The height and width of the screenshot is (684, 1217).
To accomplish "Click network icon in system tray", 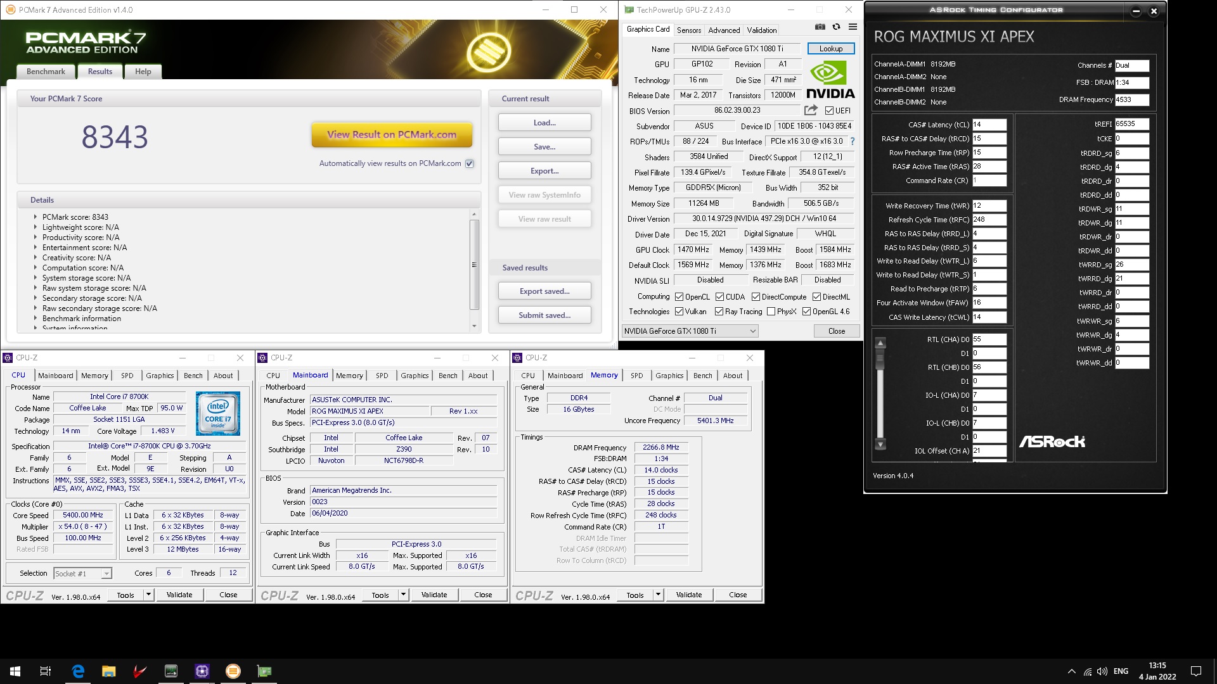I will [1088, 671].
